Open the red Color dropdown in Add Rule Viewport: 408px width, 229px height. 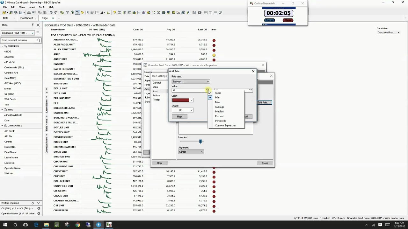[x=183, y=100]
